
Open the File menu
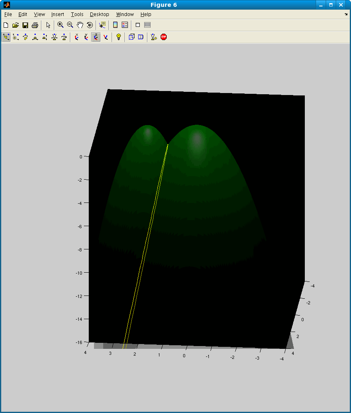pyautogui.click(x=8, y=14)
